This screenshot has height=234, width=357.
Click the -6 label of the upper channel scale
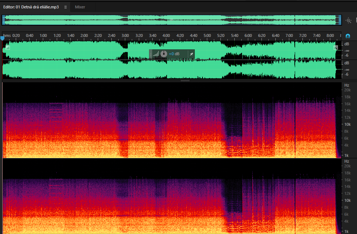point(346,56)
